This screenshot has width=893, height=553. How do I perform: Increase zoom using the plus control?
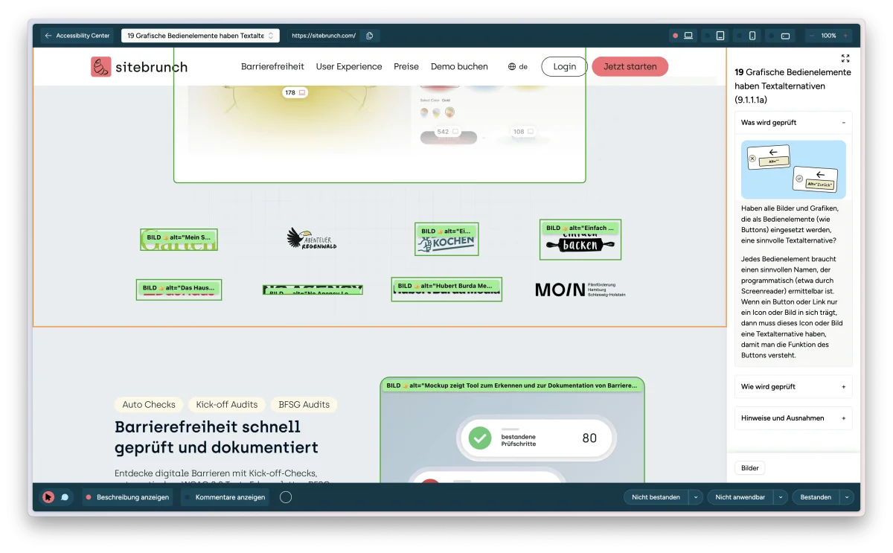pos(846,35)
